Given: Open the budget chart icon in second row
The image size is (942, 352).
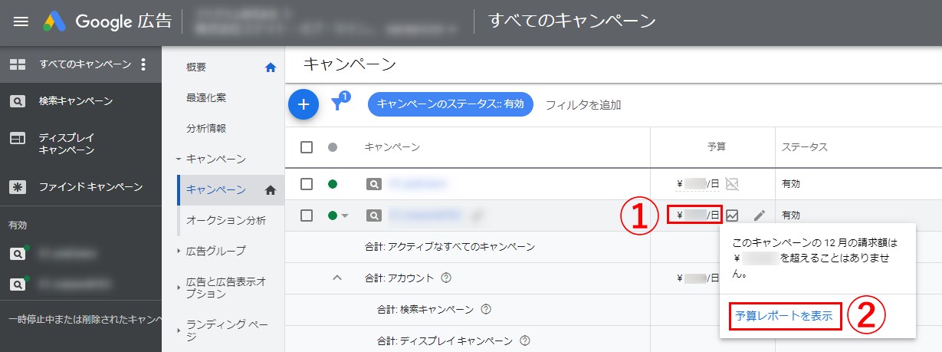Looking at the screenshot, I should point(733,215).
